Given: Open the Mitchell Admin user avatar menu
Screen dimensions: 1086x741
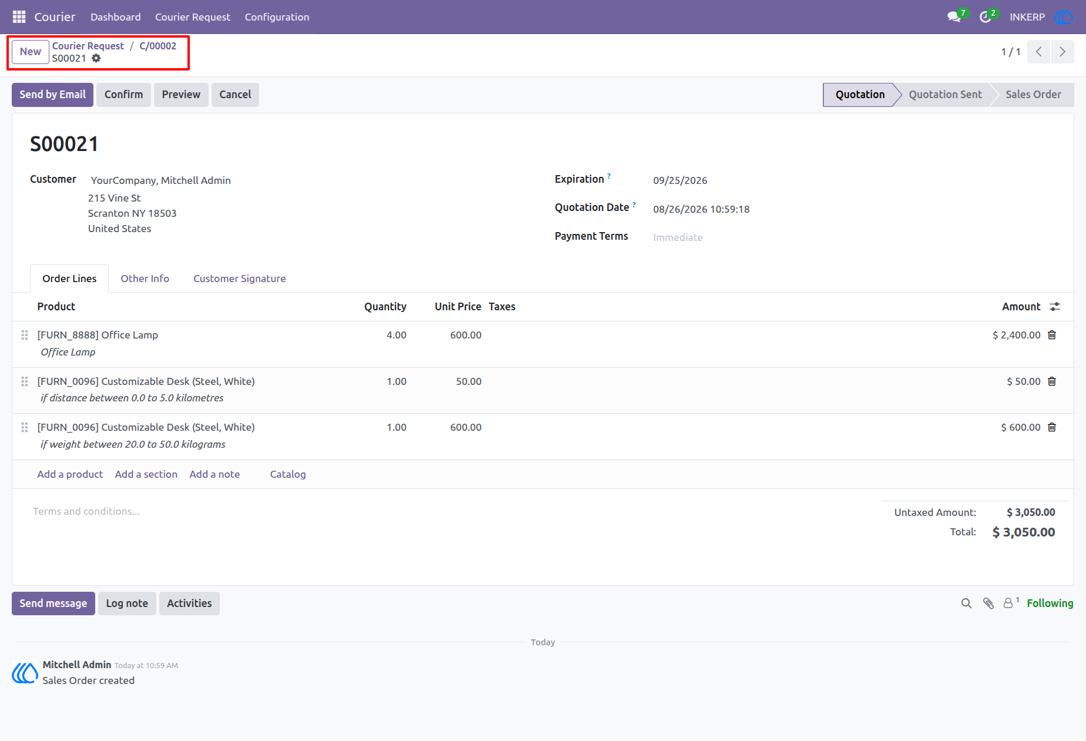Looking at the screenshot, I should pos(1064,17).
